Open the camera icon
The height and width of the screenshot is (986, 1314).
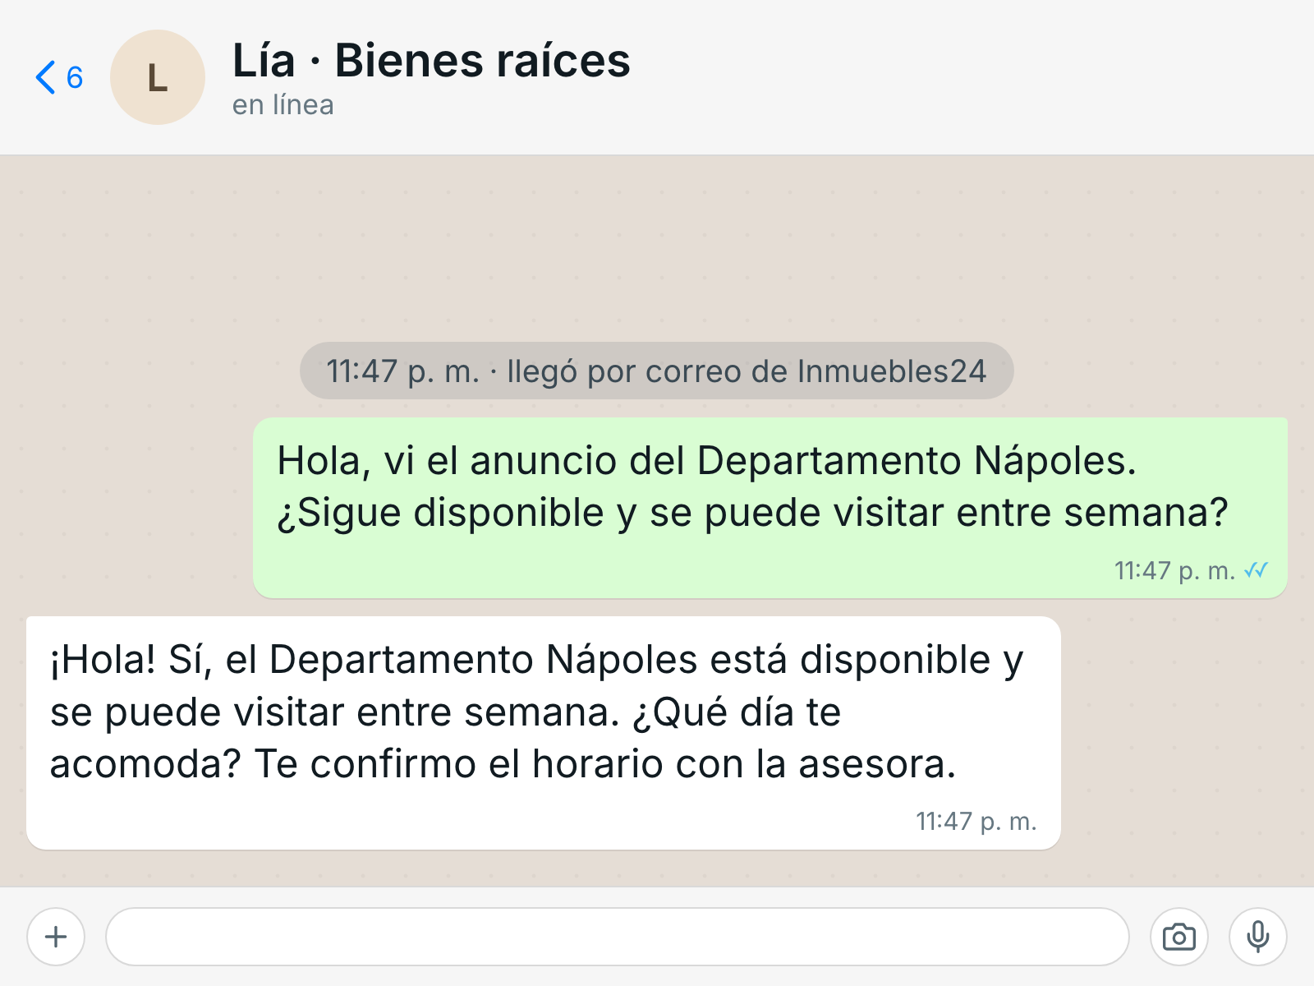[x=1179, y=937]
